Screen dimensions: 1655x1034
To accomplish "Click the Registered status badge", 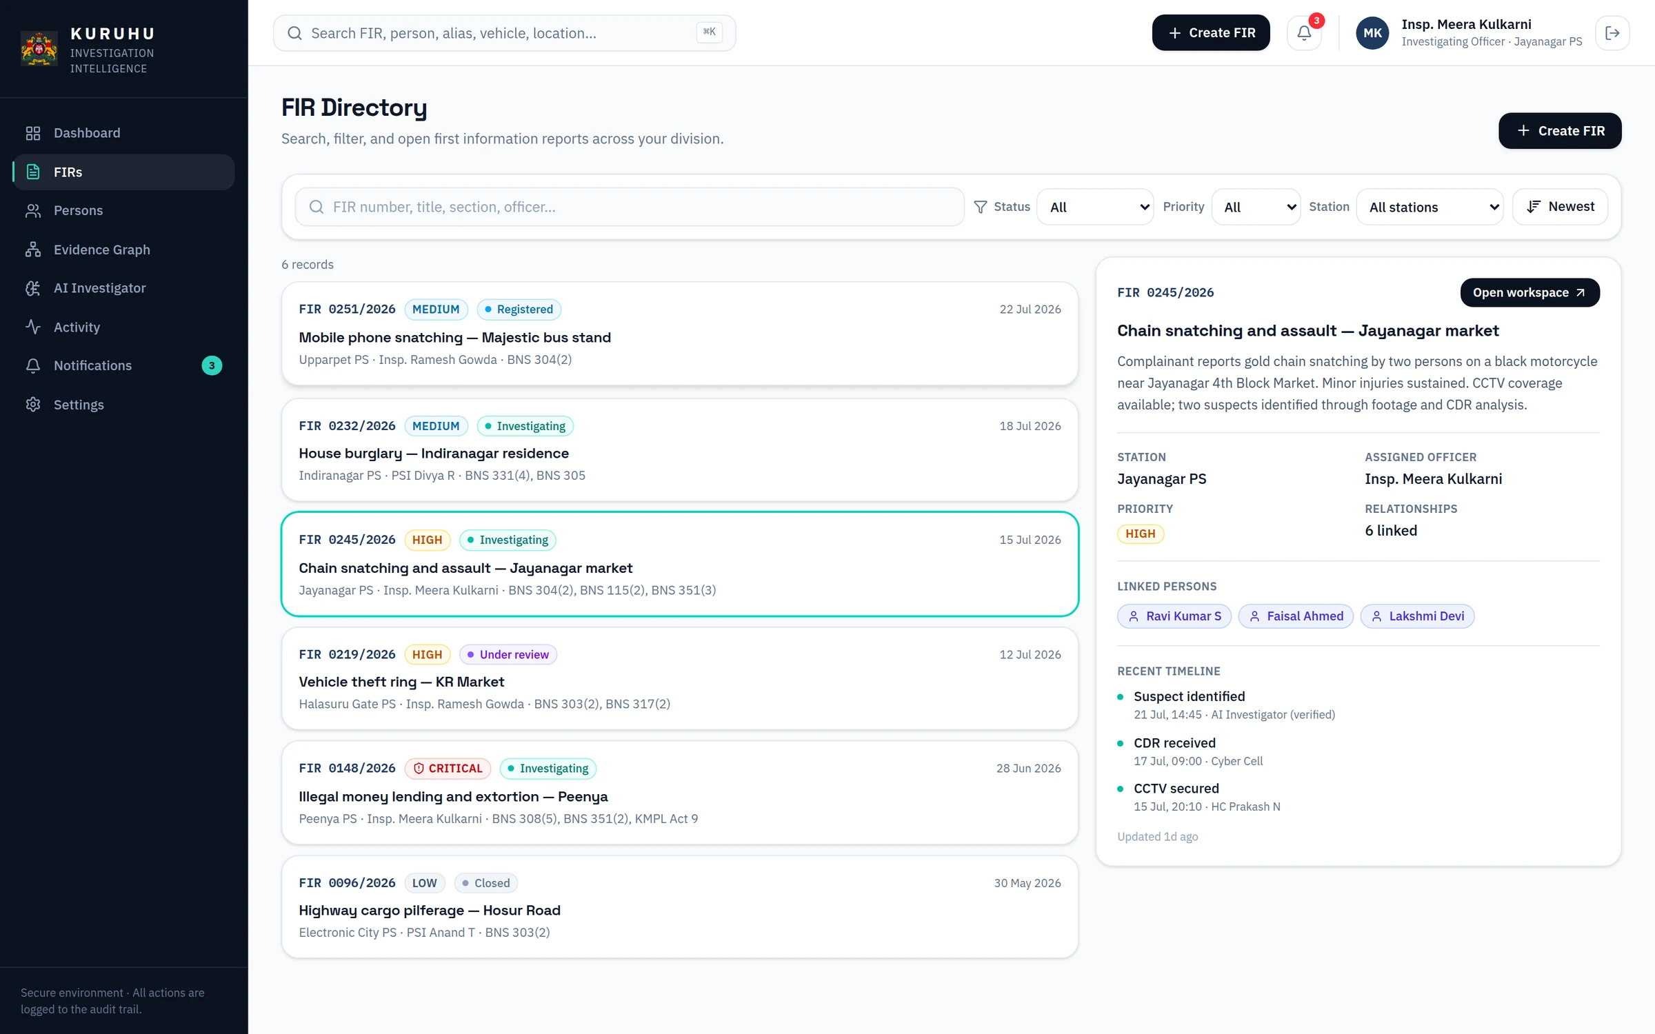I will 519,310.
